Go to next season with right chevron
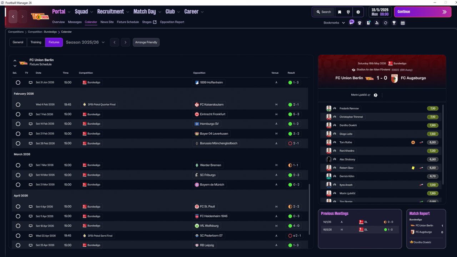This screenshot has height=257, width=457. pyautogui.click(x=125, y=42)
